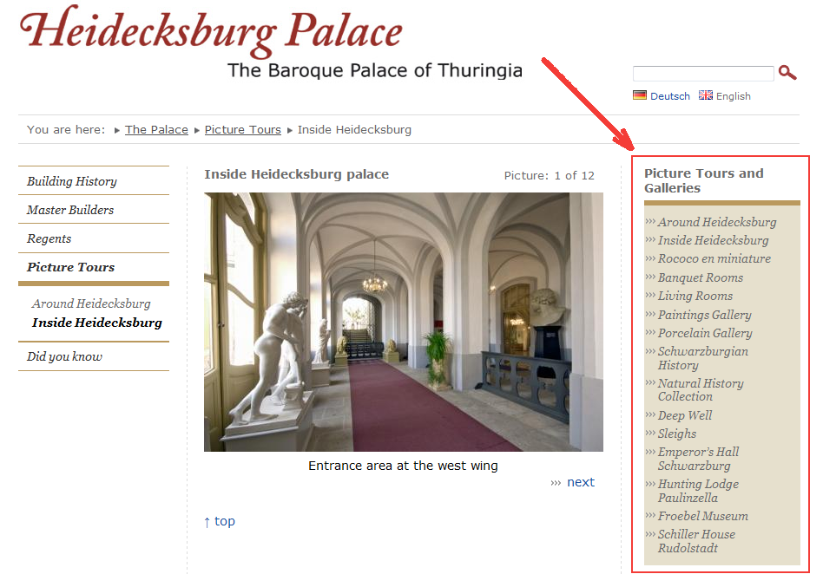Image resolution: width=823 pixels, height=574 pixels.
Task: Open Master Builders menu item
Action: click(70, 210)
